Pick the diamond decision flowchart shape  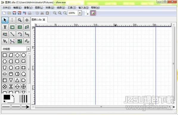(x=17, y=55)
